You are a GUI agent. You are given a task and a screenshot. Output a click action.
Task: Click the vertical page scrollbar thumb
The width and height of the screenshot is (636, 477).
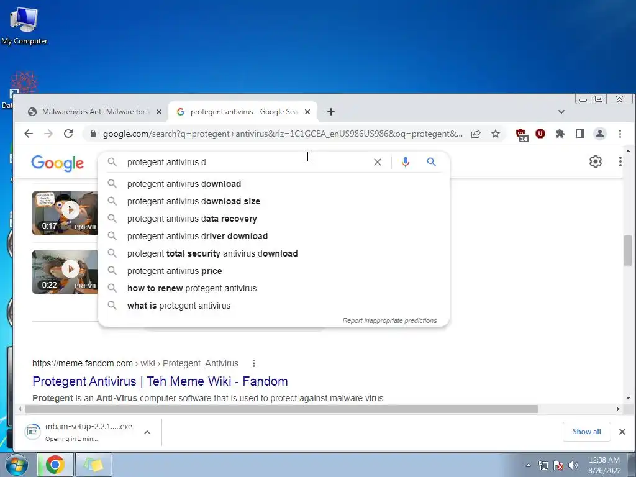tap(628, 250)
